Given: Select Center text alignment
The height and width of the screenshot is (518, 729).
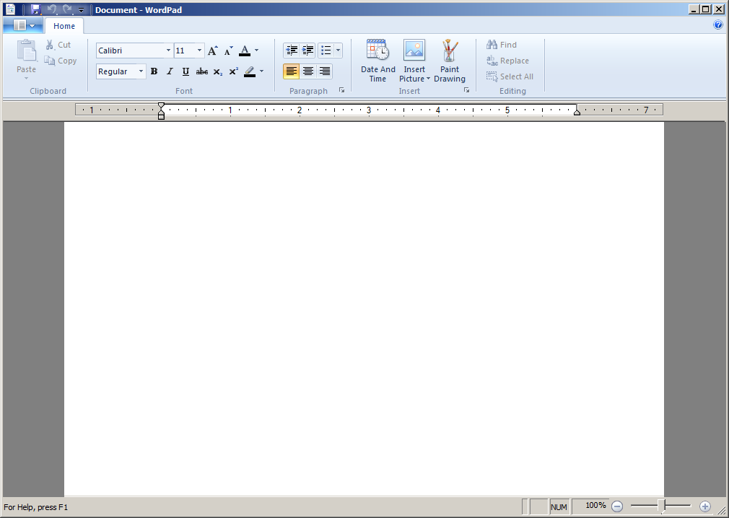Looking at the screenshot, I should 307,71.
